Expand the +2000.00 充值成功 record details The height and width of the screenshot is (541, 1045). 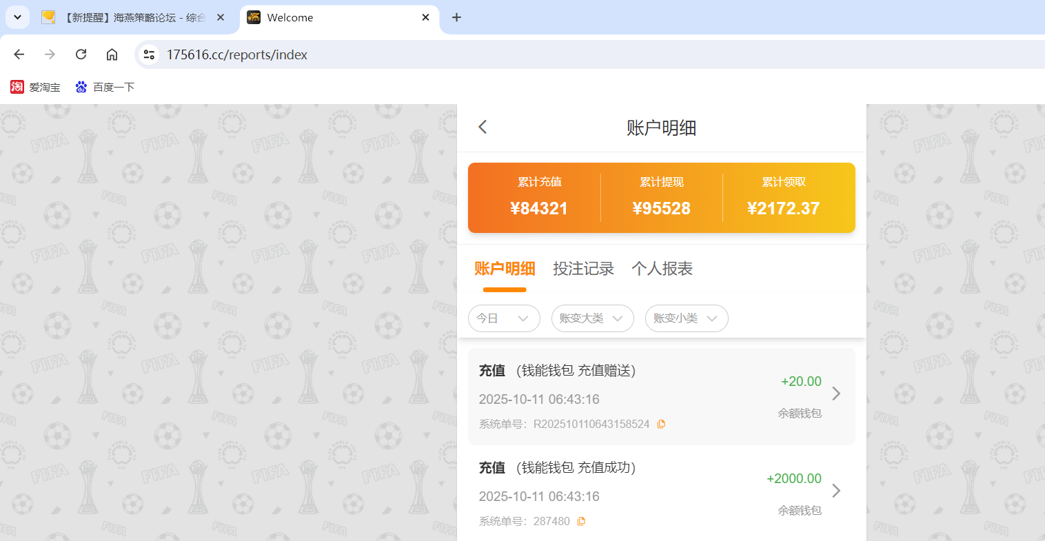tap(836, 491)
